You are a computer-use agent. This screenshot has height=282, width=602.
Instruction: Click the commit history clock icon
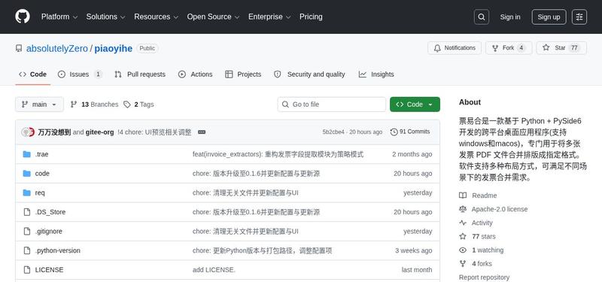pyautogui.click(x=394, y=132)
